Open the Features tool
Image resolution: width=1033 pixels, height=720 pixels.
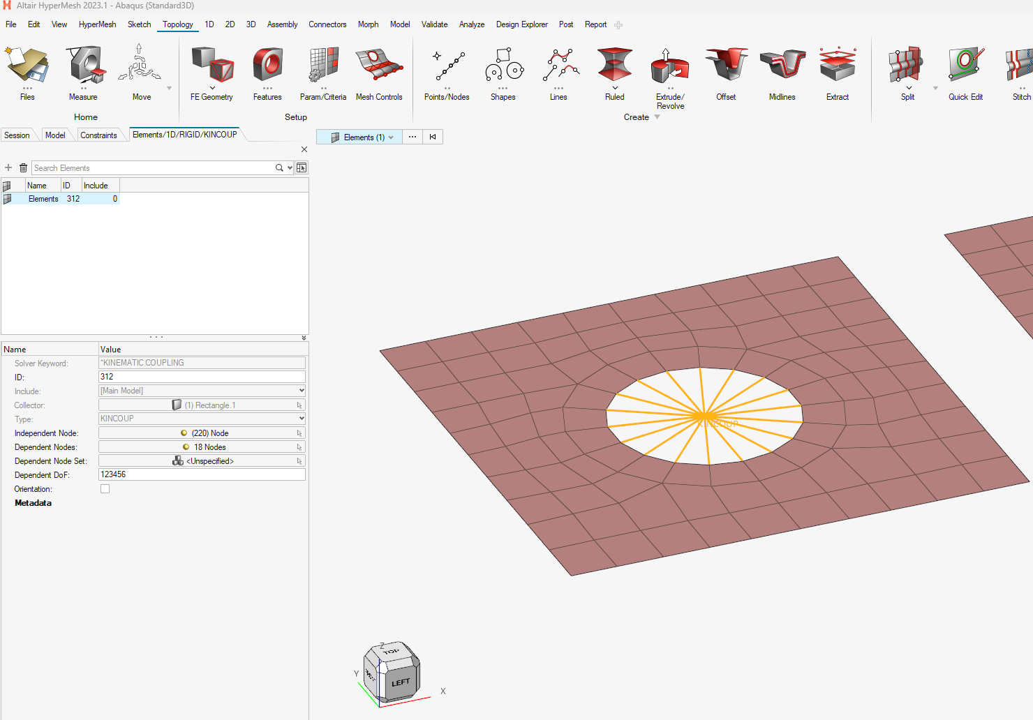pyautogui.click(x=267, y=73)
